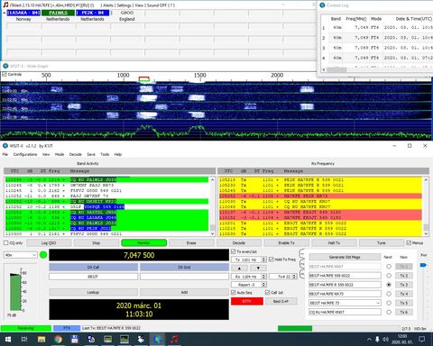Expand the Tx 5 message dropdown
The height and width of the screenshot is (346, 433).
pyautogui.click(x=378, y=303)
